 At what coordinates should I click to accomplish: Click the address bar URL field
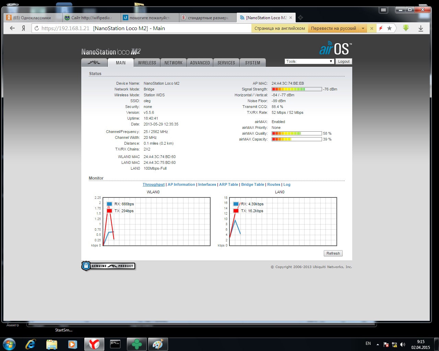[x=144, y=28]
